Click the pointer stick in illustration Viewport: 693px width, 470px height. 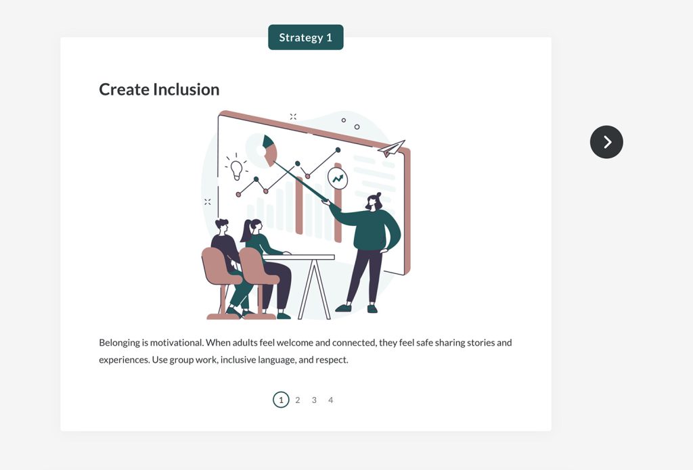(301, 181)
